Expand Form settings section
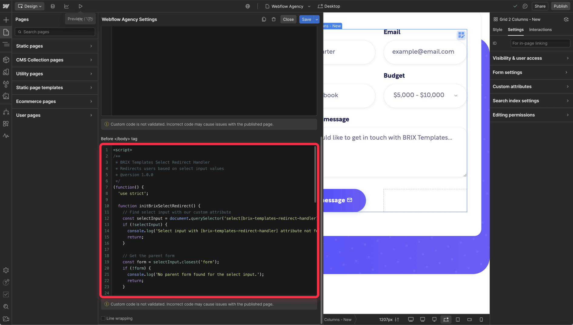The image size is (573, 325). pos(531,72)
